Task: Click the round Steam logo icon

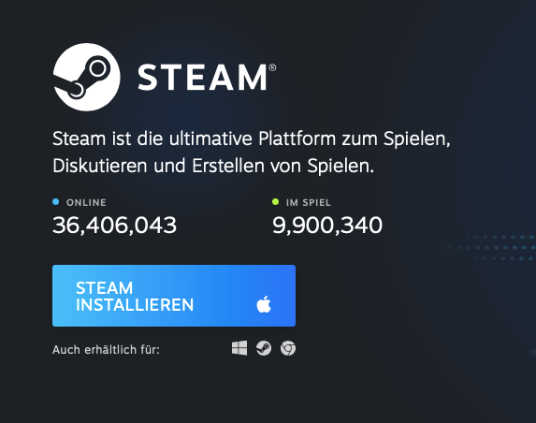Action: tap(87, 77)
